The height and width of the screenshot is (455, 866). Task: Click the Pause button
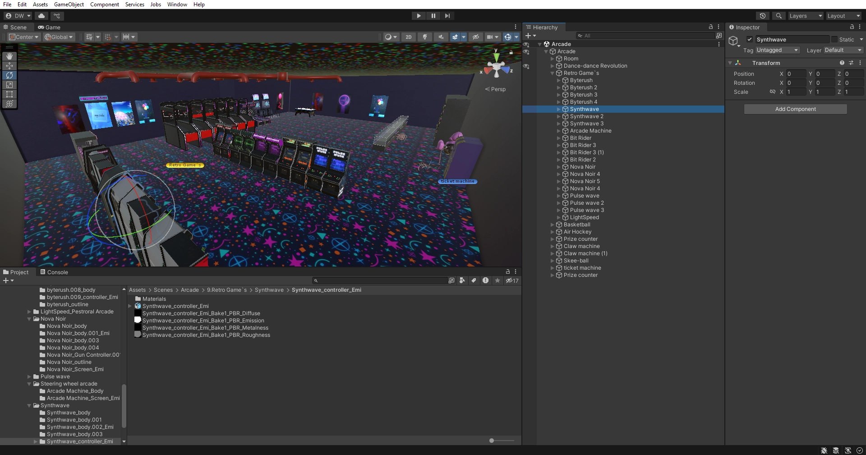[433, 16]
